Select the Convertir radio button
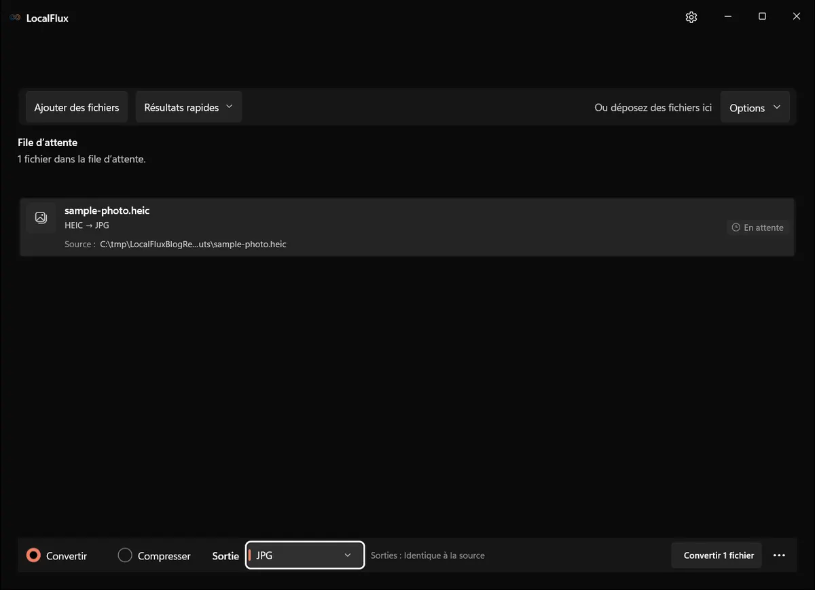Viewport: 815px width, 590px height. click(33, 555)
